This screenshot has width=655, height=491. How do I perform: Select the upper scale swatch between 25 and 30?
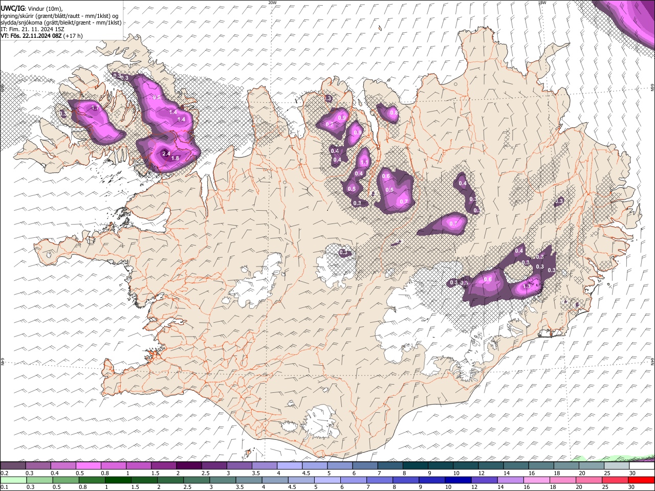[x=617, y=466]
